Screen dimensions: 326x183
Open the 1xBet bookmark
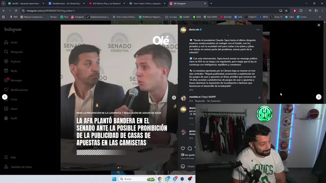(290, 17)
